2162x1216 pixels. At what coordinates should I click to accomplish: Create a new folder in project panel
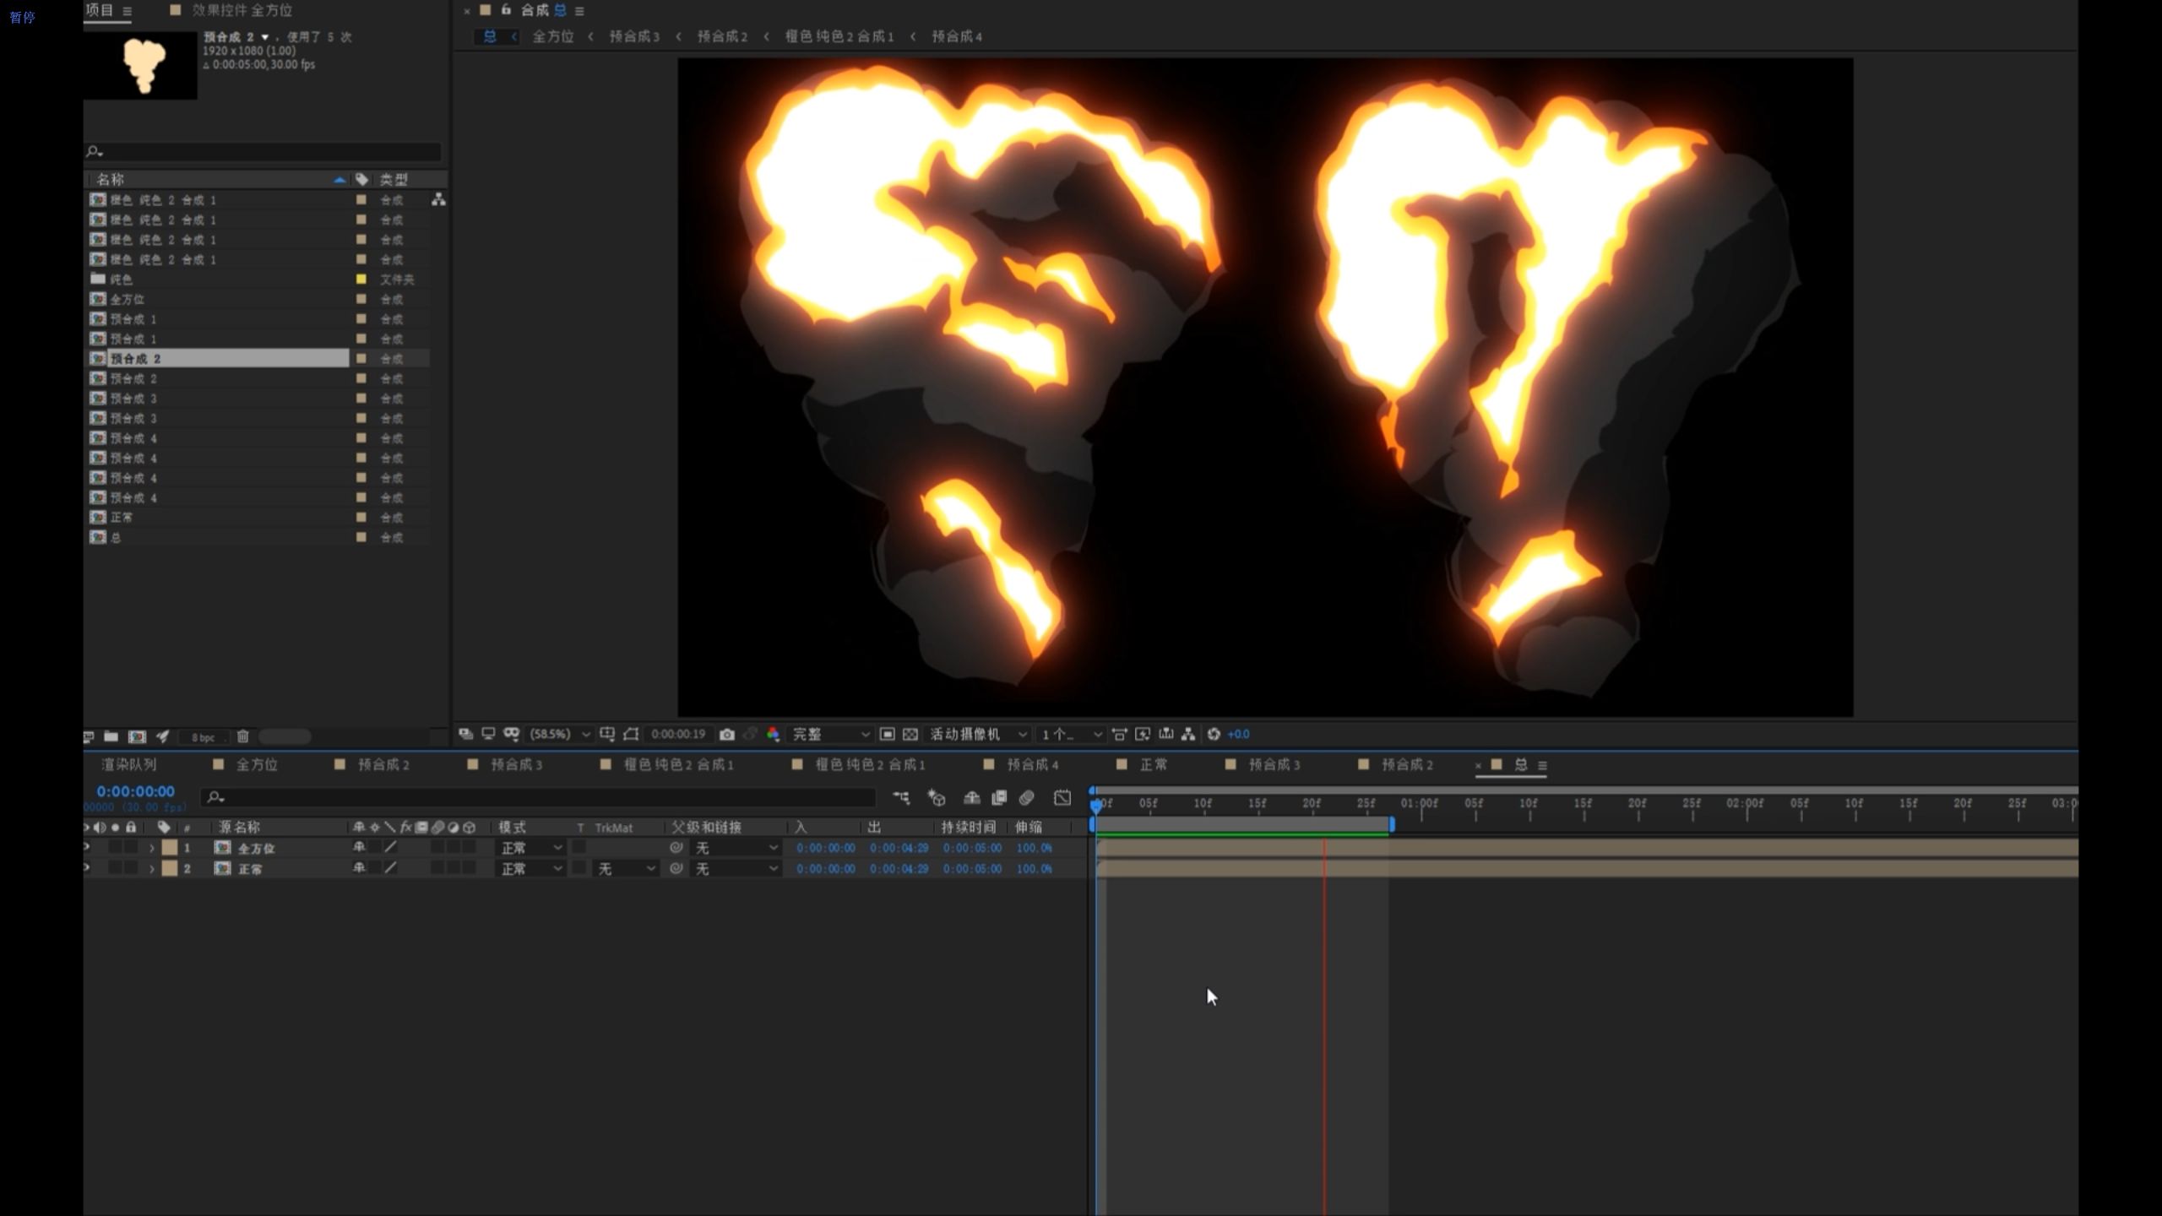(x=111, y=736)
